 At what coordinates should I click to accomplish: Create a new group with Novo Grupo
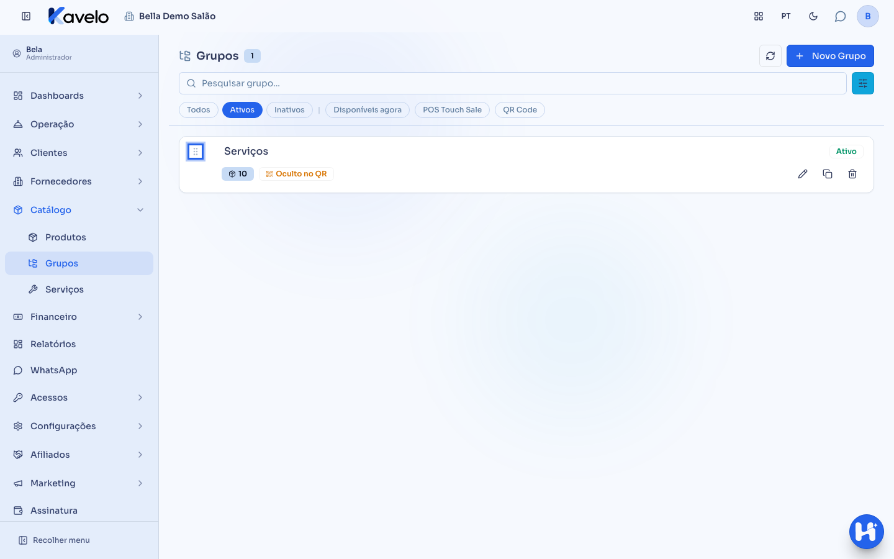point(830,56)
